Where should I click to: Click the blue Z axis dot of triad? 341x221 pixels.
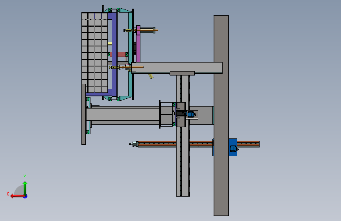pyautogui.click(x=26, y=196)
